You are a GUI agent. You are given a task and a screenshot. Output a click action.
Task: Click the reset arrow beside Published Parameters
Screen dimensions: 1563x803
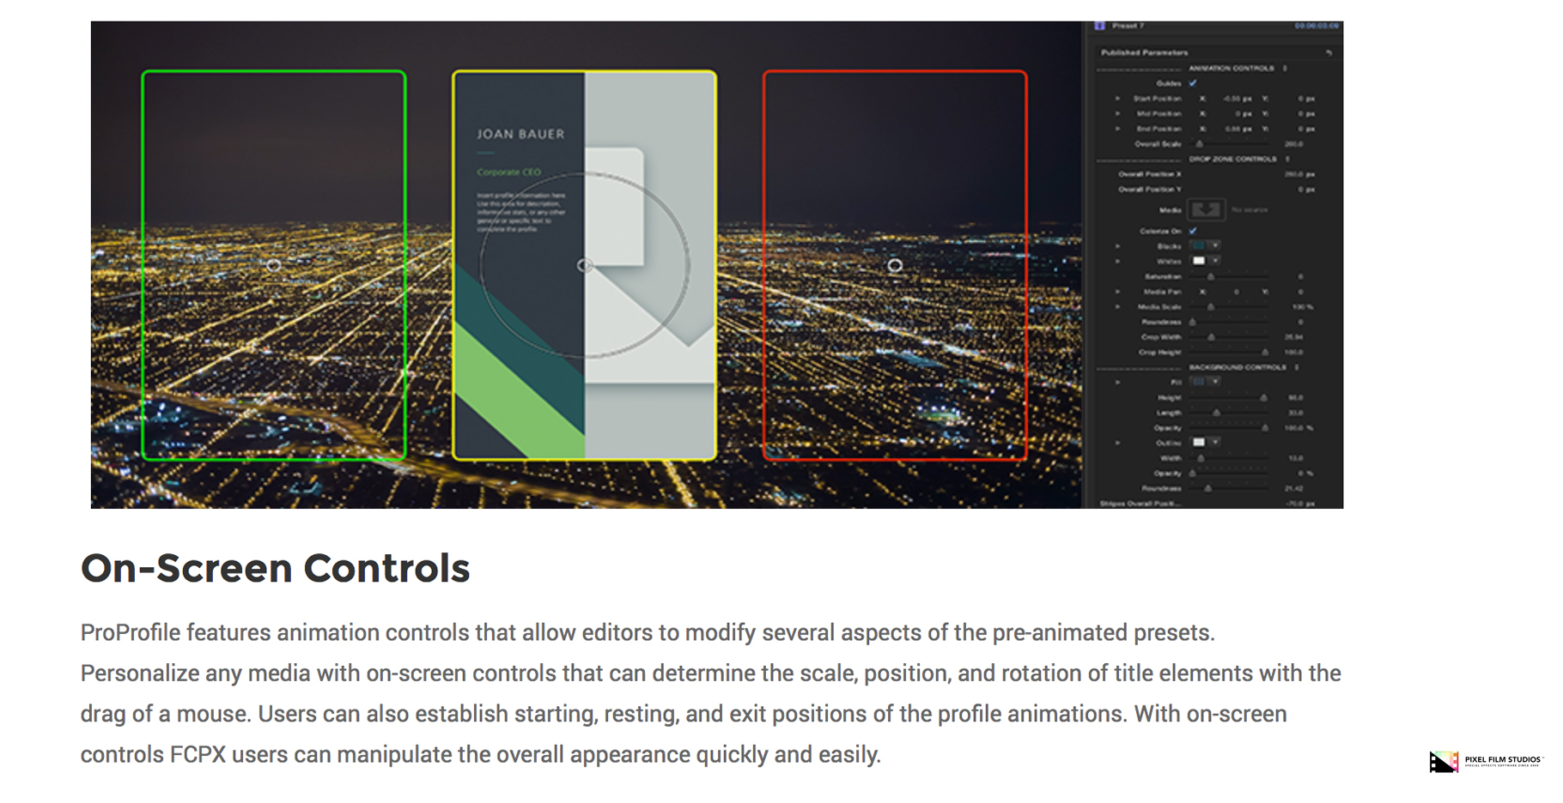[1329, 52]
